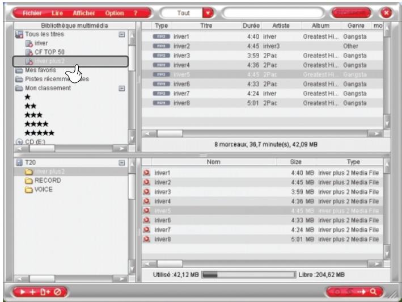The height and width of the screenshot is (302, 402).
Task: Click the red file icon beside device iriver8
Action: click(x=147, y=240)
